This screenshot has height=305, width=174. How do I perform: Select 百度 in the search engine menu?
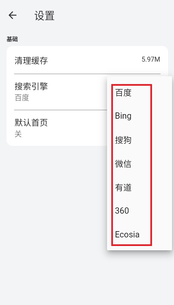click(x=123, y=93)
